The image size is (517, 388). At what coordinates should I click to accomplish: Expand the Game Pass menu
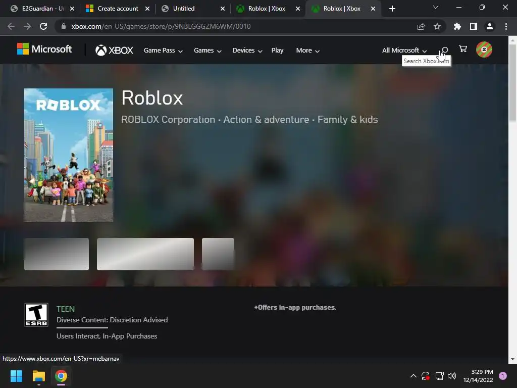pos(163,51)
